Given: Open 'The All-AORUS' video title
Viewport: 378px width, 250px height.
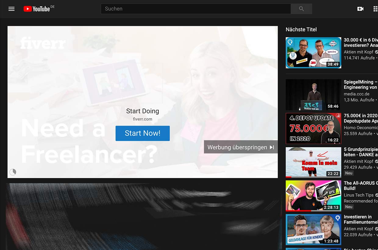Looking at the screenshot, I should (x=361, y=186).
